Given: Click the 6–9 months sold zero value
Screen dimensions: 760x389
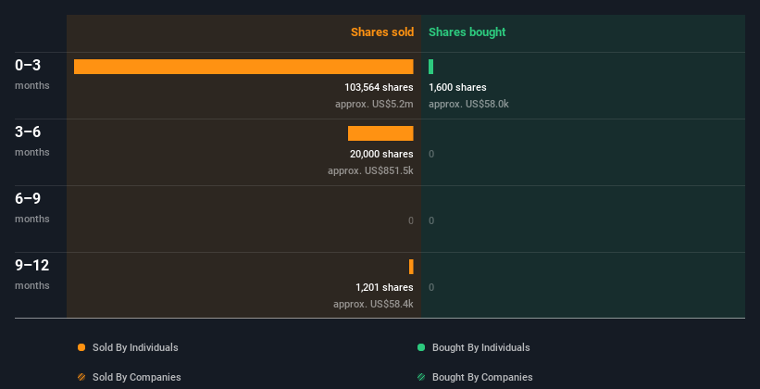Looking at the screenshot, I should [410, 220].
